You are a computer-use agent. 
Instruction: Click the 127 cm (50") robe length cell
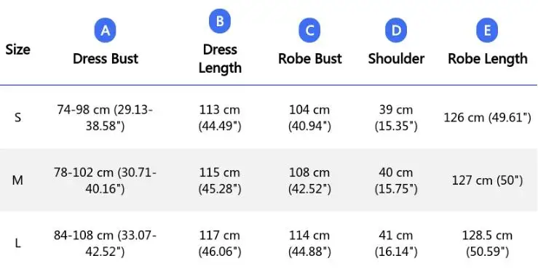click(487, 180)
